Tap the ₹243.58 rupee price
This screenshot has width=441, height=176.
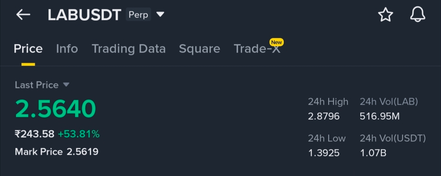pos(35,134)
